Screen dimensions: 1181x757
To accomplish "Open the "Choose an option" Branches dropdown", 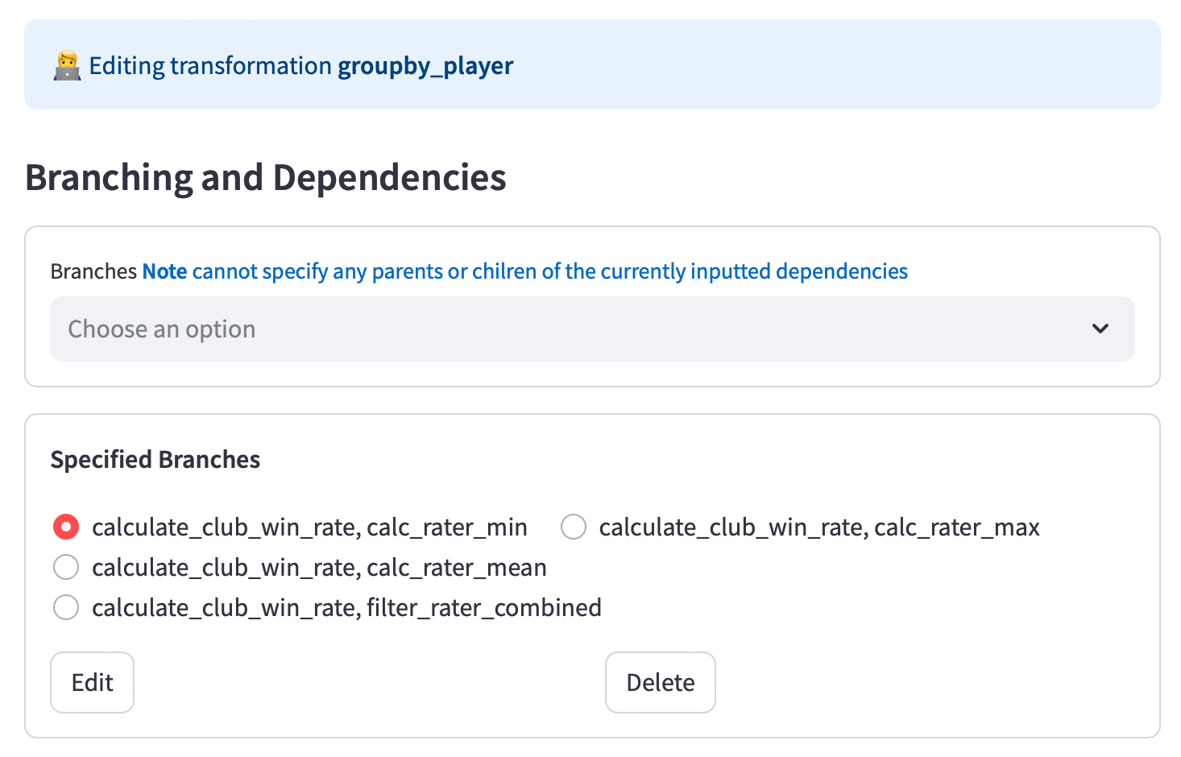I will point(564,329).
